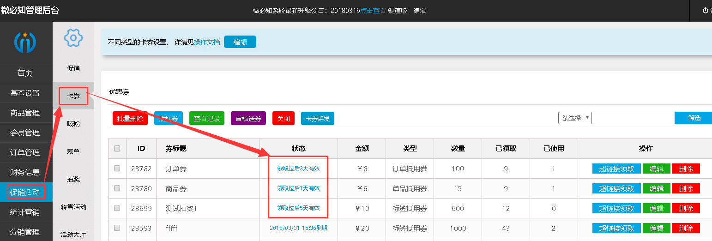
Task: Click the blue 添加券 button
Action: [169, 118]
